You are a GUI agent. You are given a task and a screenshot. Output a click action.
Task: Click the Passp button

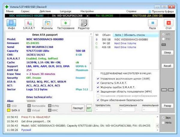pos(167,106)
